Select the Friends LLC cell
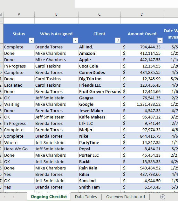Image resolution: width=178 pixels, height=201 pixels. pos(99,85)
